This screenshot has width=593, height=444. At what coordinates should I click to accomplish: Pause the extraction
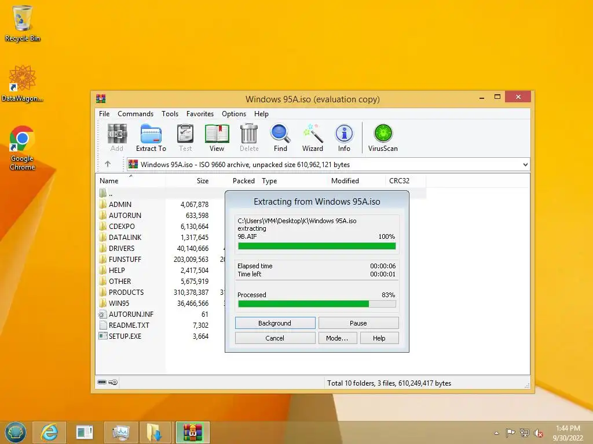point(358,323)
